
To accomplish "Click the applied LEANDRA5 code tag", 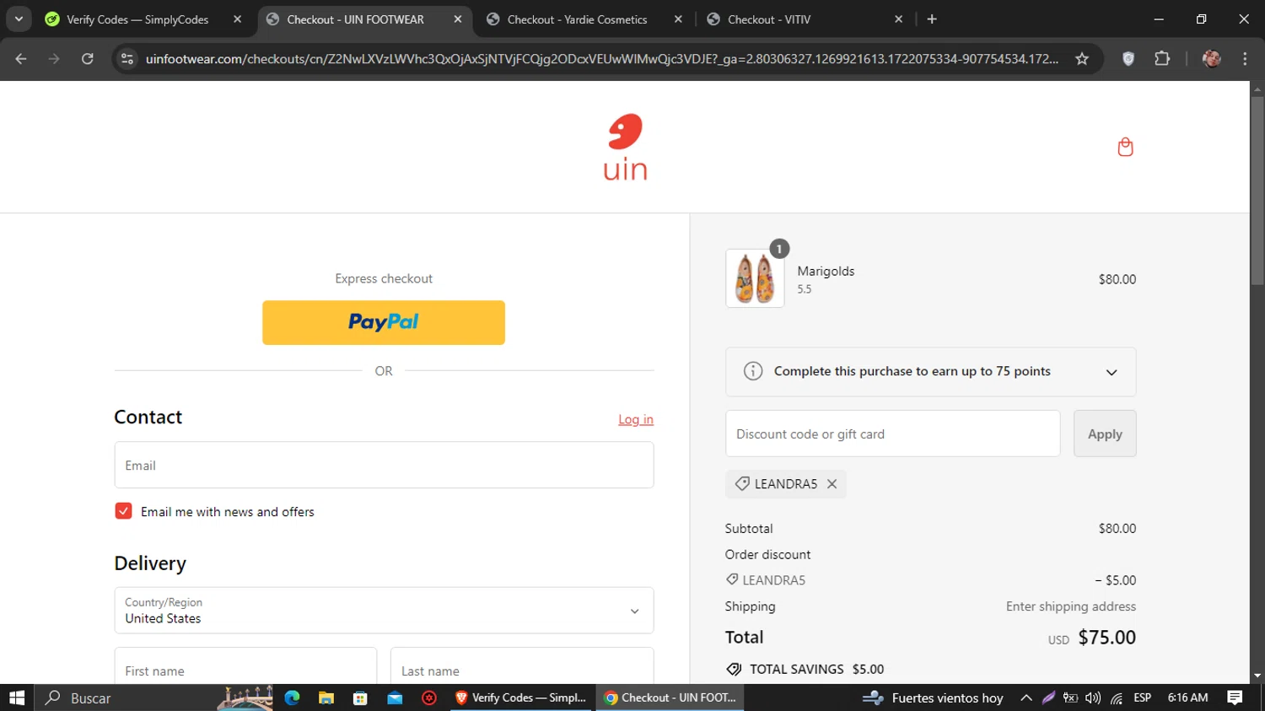I will [785, 483].
